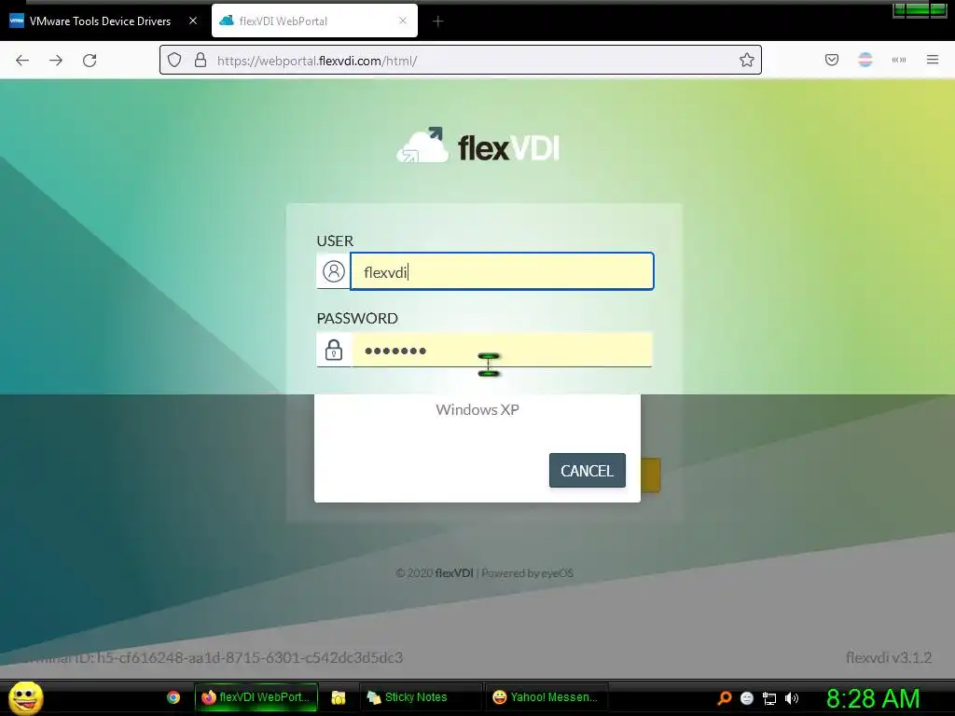Image resolution: width=955 pixels, height=716 pixels.
Task: Bookmark this page with the star icon
Action: coord(747,60)
